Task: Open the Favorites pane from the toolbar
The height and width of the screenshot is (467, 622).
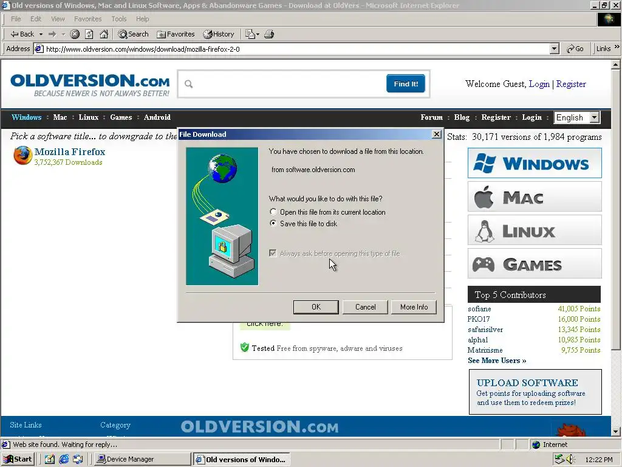Action: pyautogui.click(x=176, y=34)
